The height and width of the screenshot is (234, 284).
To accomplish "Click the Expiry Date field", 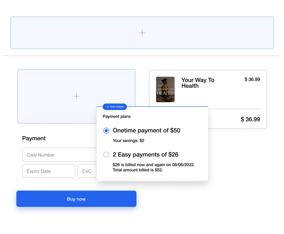I will coord(49,171).
